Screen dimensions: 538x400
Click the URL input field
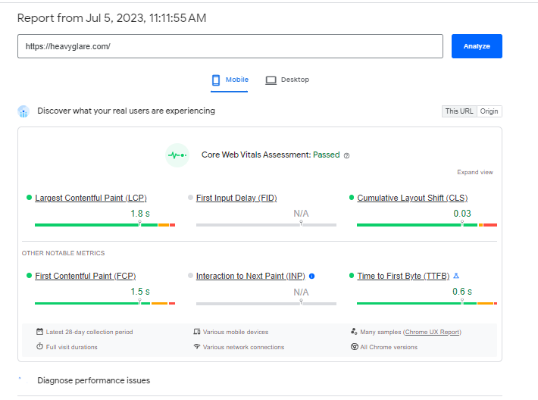tap(230, 46)
